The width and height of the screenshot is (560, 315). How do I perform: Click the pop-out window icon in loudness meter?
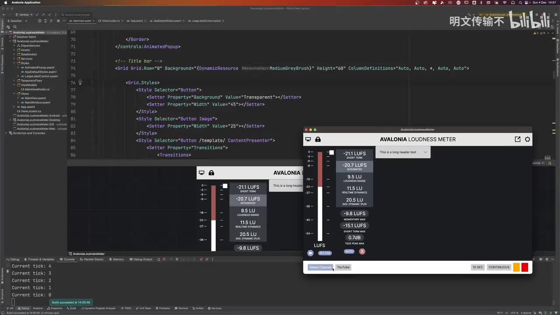[518, 139]
